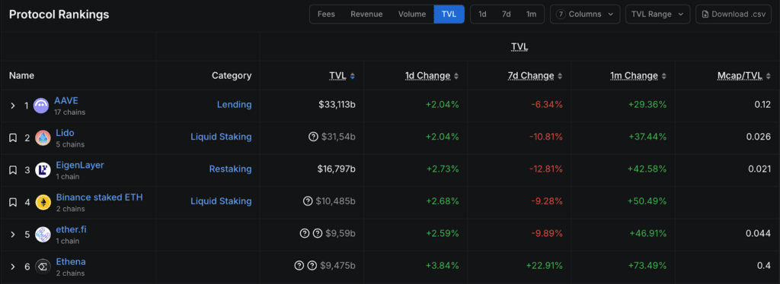The image size is (780, 284).
Task: Click the EigenLayer TVL value $16,797b
Action: coord(337,169)
